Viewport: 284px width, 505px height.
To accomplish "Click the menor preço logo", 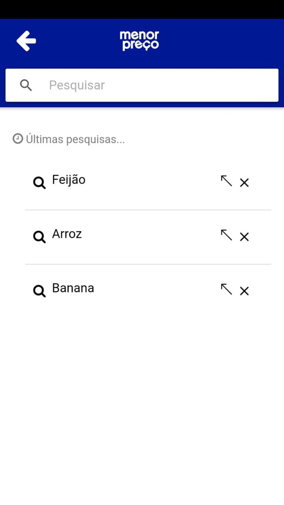I will pos(139,41).
